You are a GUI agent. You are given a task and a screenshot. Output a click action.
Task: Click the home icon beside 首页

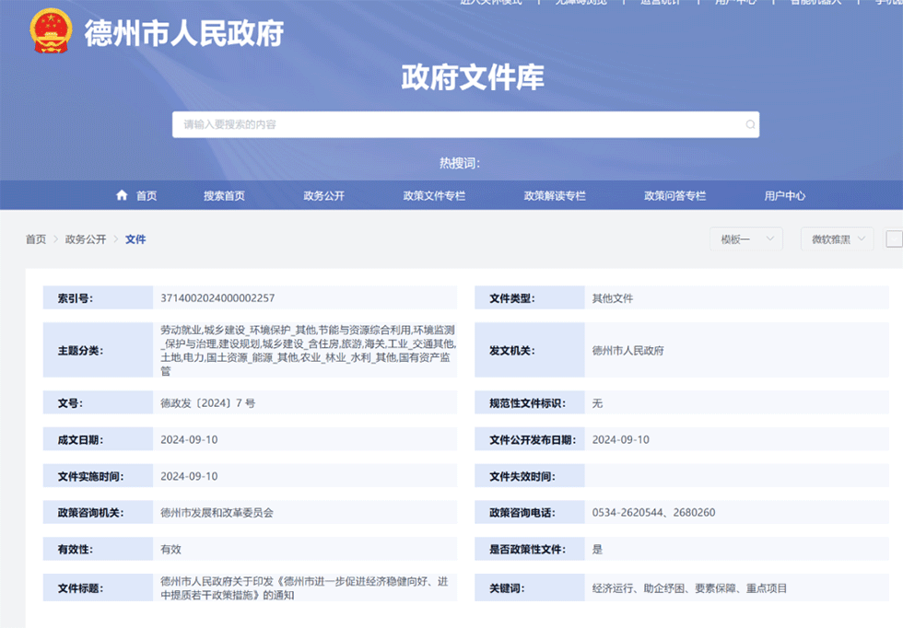pyautogui.click(x=122, y=195)
